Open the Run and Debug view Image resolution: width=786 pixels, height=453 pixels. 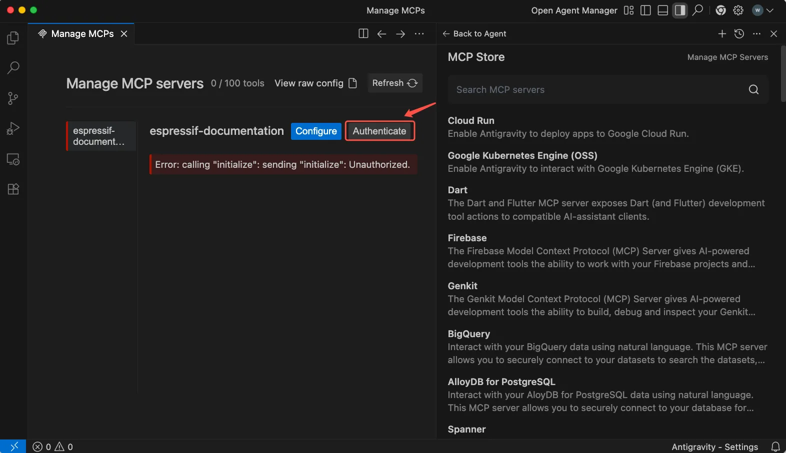tap(13, 129)
